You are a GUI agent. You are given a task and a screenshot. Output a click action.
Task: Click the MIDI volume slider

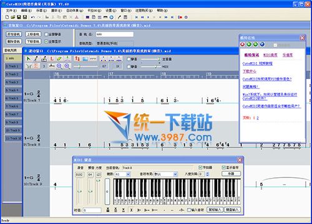(150, 67)
